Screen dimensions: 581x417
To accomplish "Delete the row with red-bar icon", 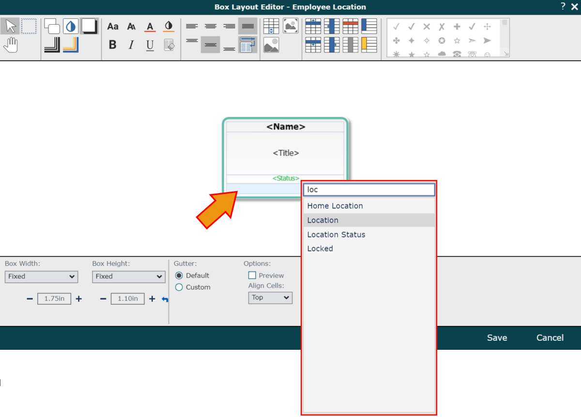I will [351, 26].
